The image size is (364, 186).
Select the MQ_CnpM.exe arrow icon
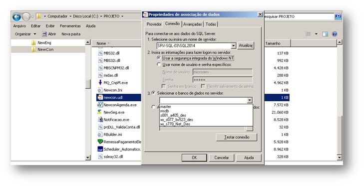100,83
